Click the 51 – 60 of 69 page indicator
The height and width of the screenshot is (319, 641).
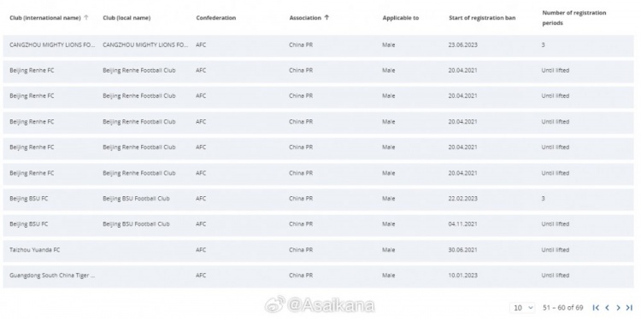point(562,308)
